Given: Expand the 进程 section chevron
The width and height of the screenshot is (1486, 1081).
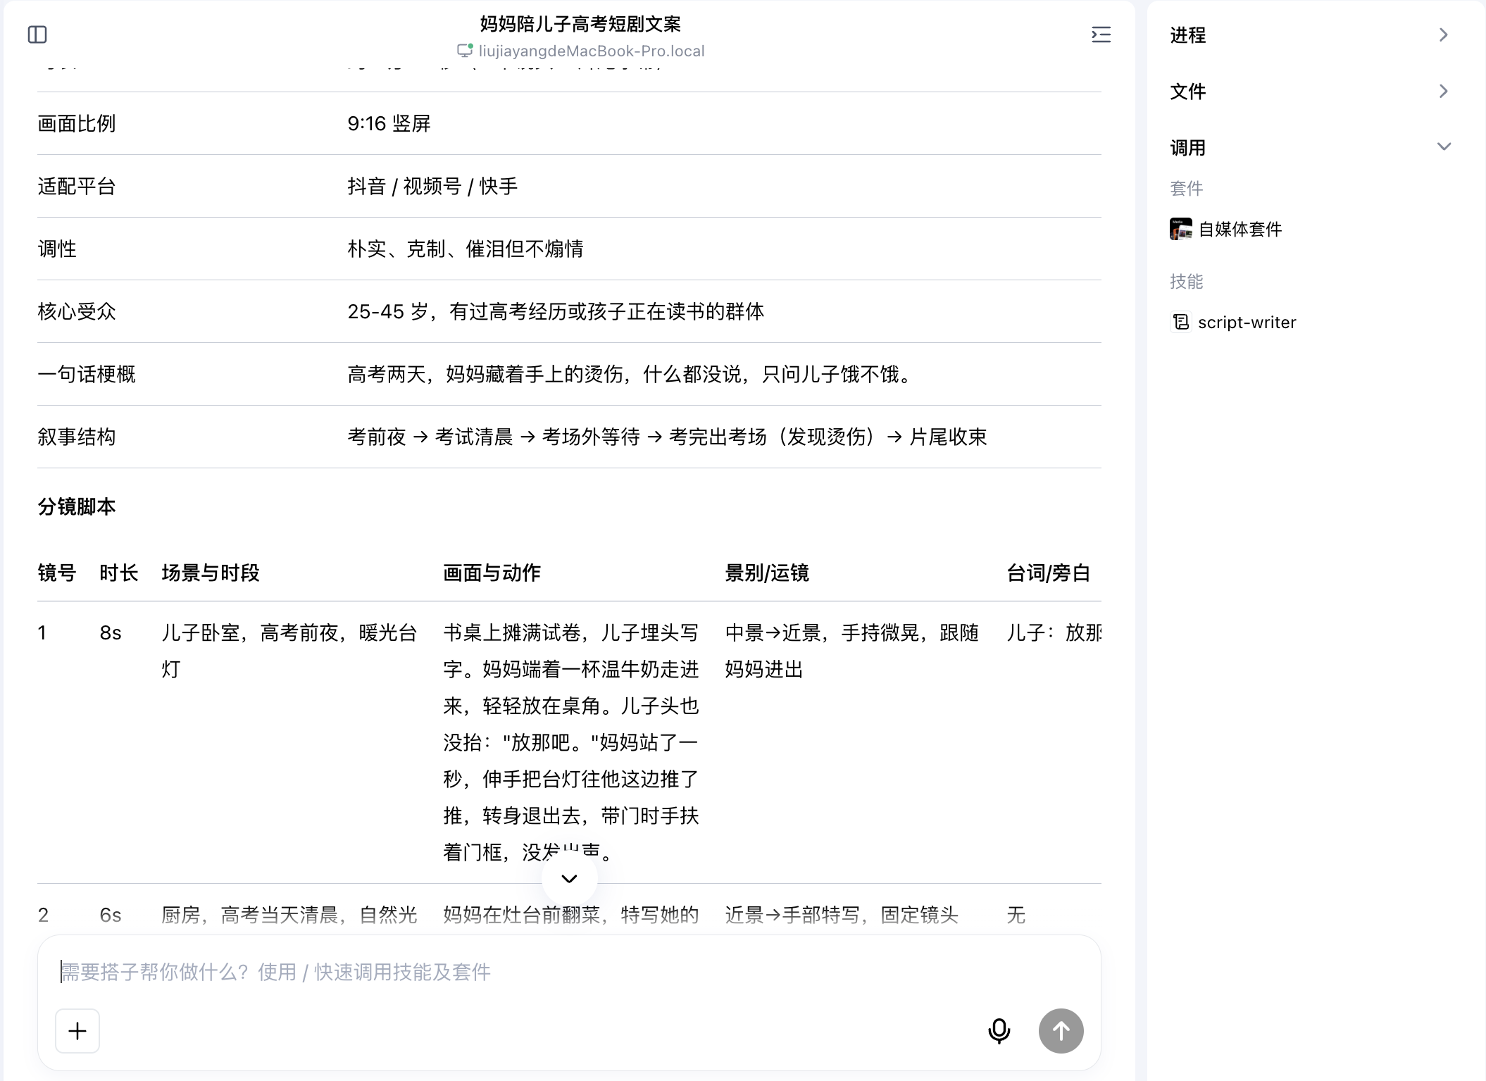Looking at the screenshot, I should coord(1444,35).
